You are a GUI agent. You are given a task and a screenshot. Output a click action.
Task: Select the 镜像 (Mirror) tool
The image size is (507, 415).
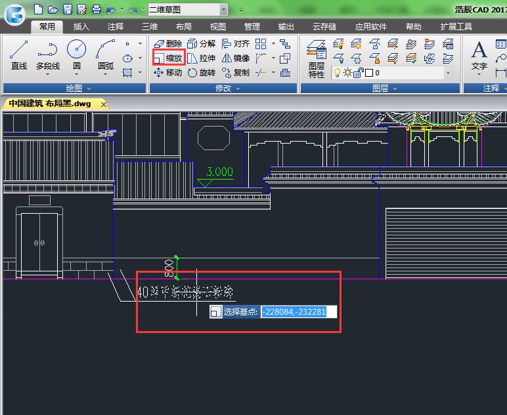click(236, 58)
